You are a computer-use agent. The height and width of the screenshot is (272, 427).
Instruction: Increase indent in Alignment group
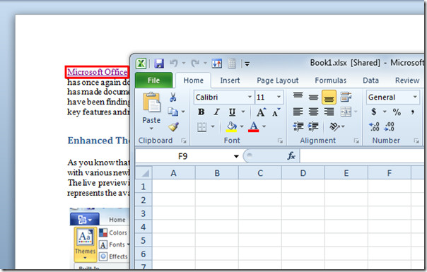[313, 126]
